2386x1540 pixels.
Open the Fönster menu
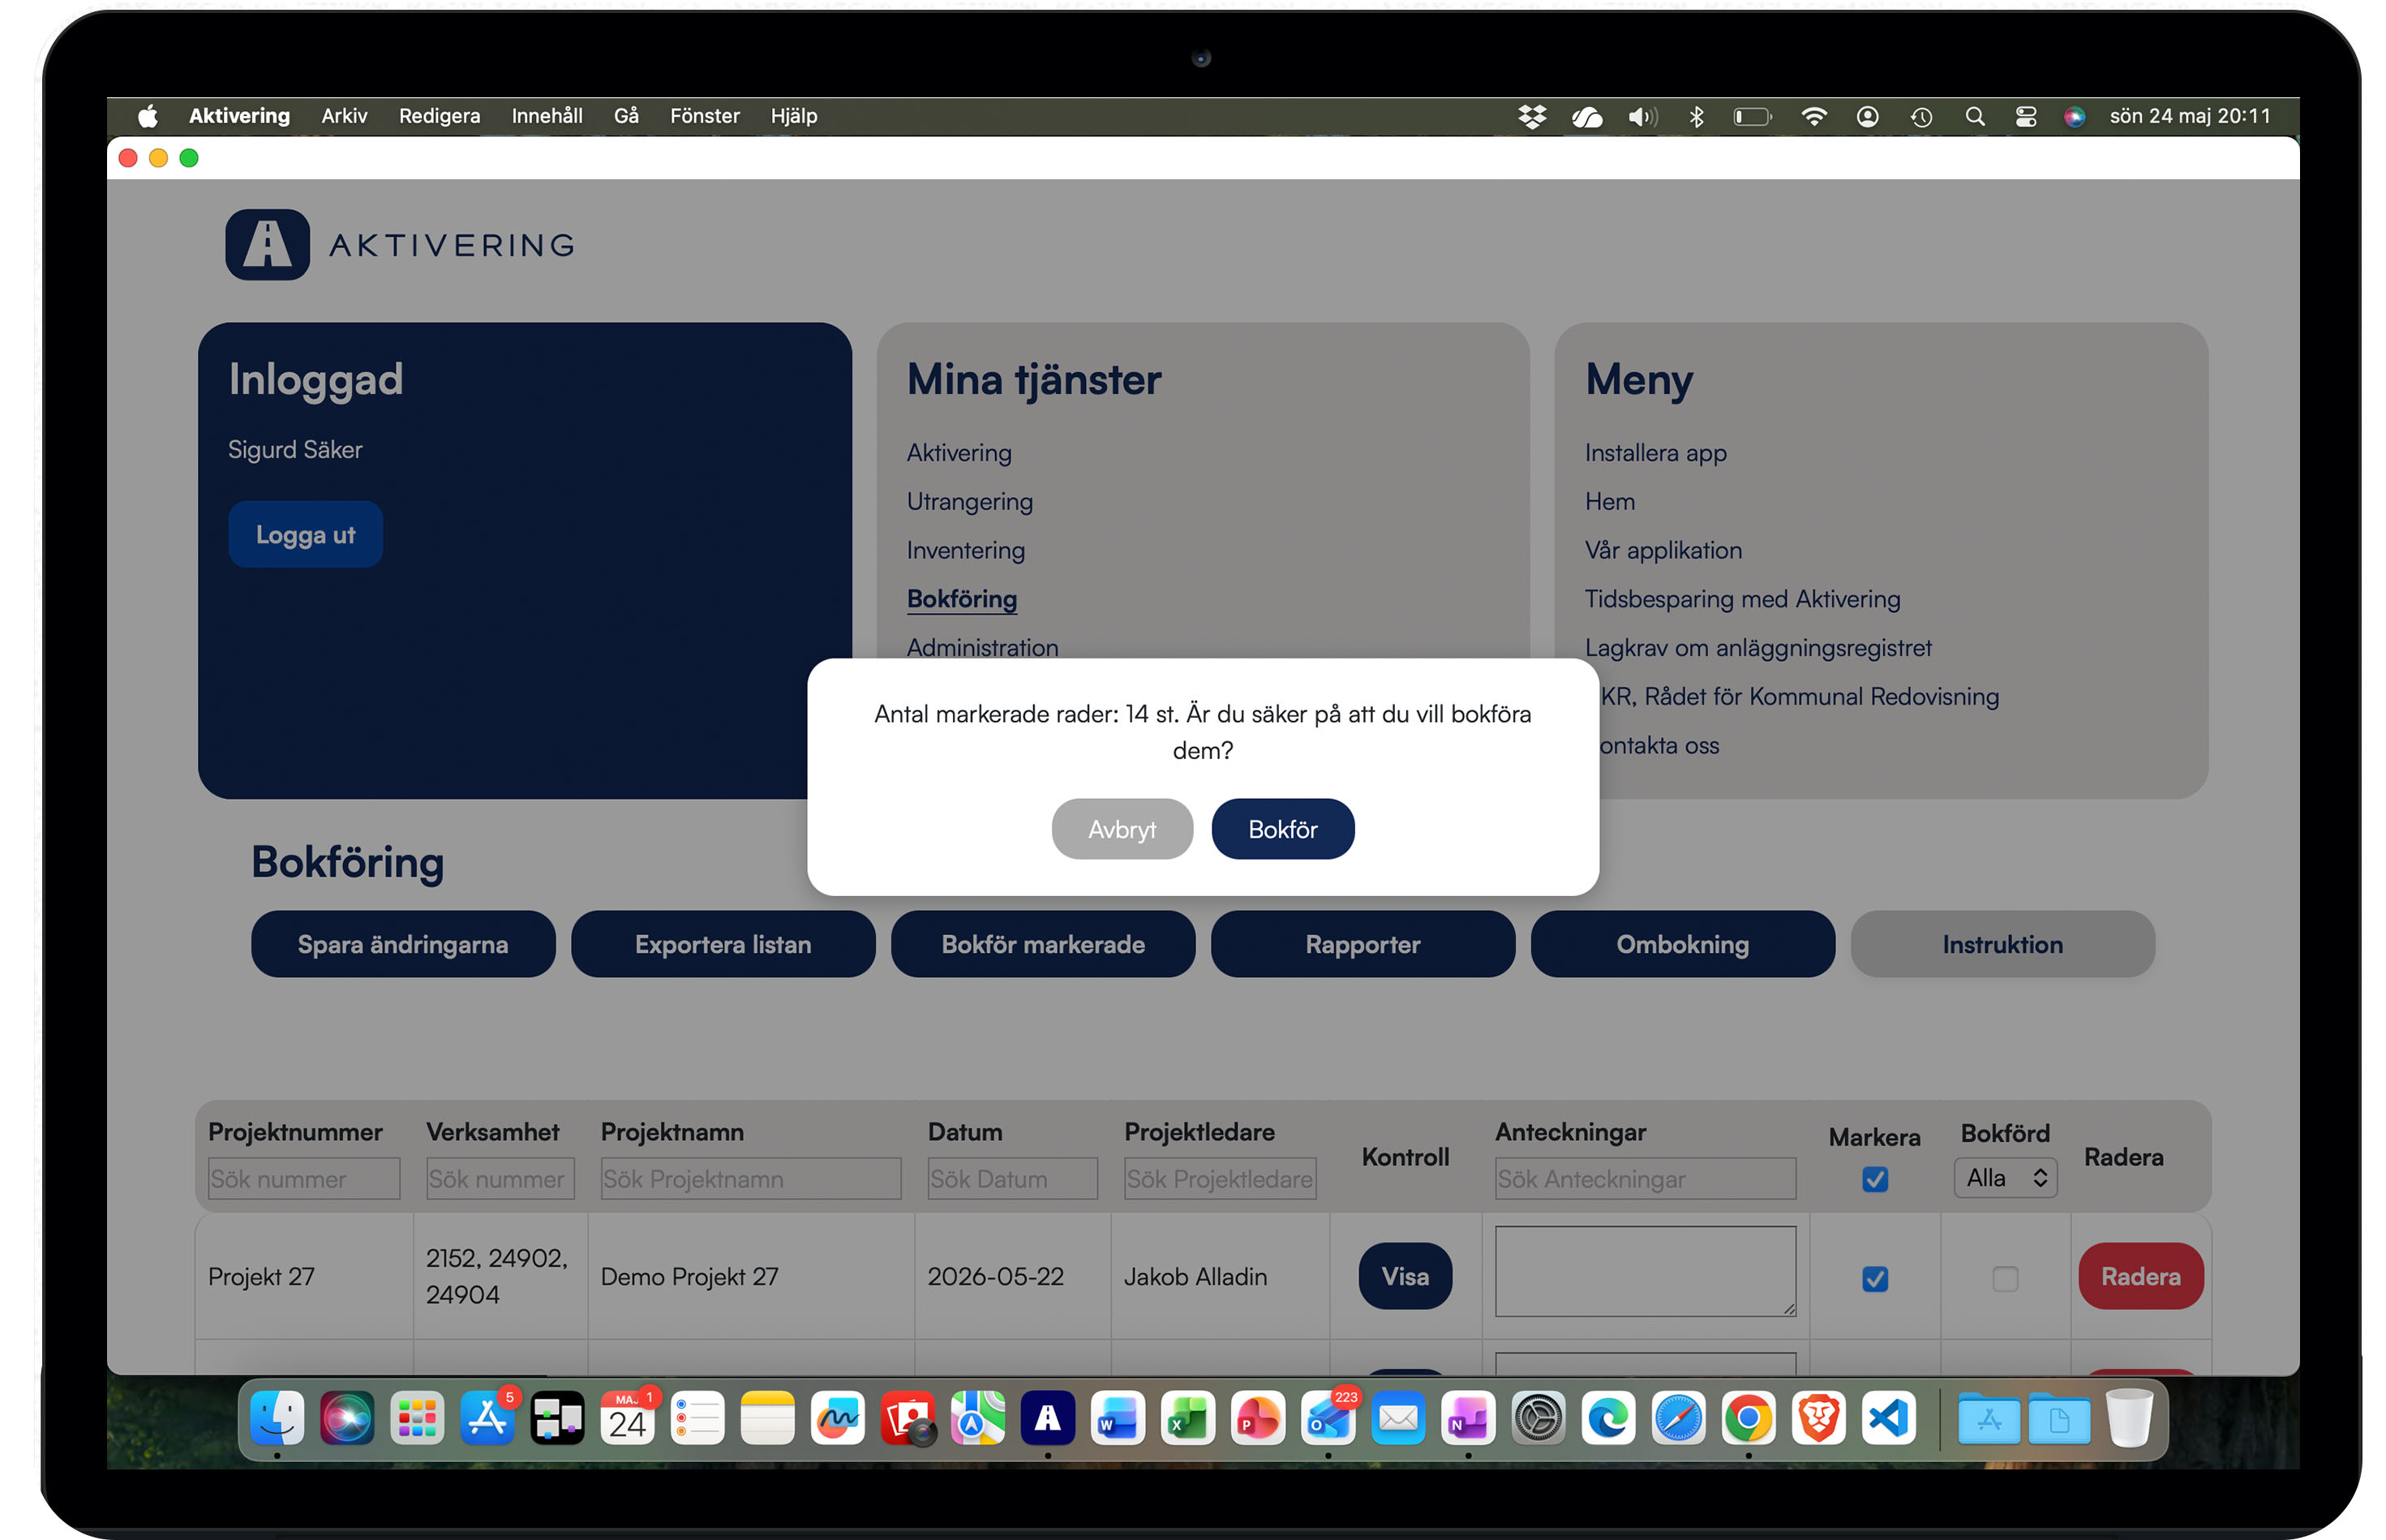tap(704, 116)
